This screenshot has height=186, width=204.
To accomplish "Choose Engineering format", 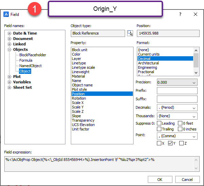I will 165,67.
